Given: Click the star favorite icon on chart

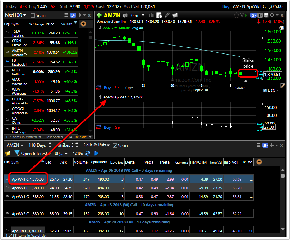Looking at the screenshot, I should click(236, 15).
